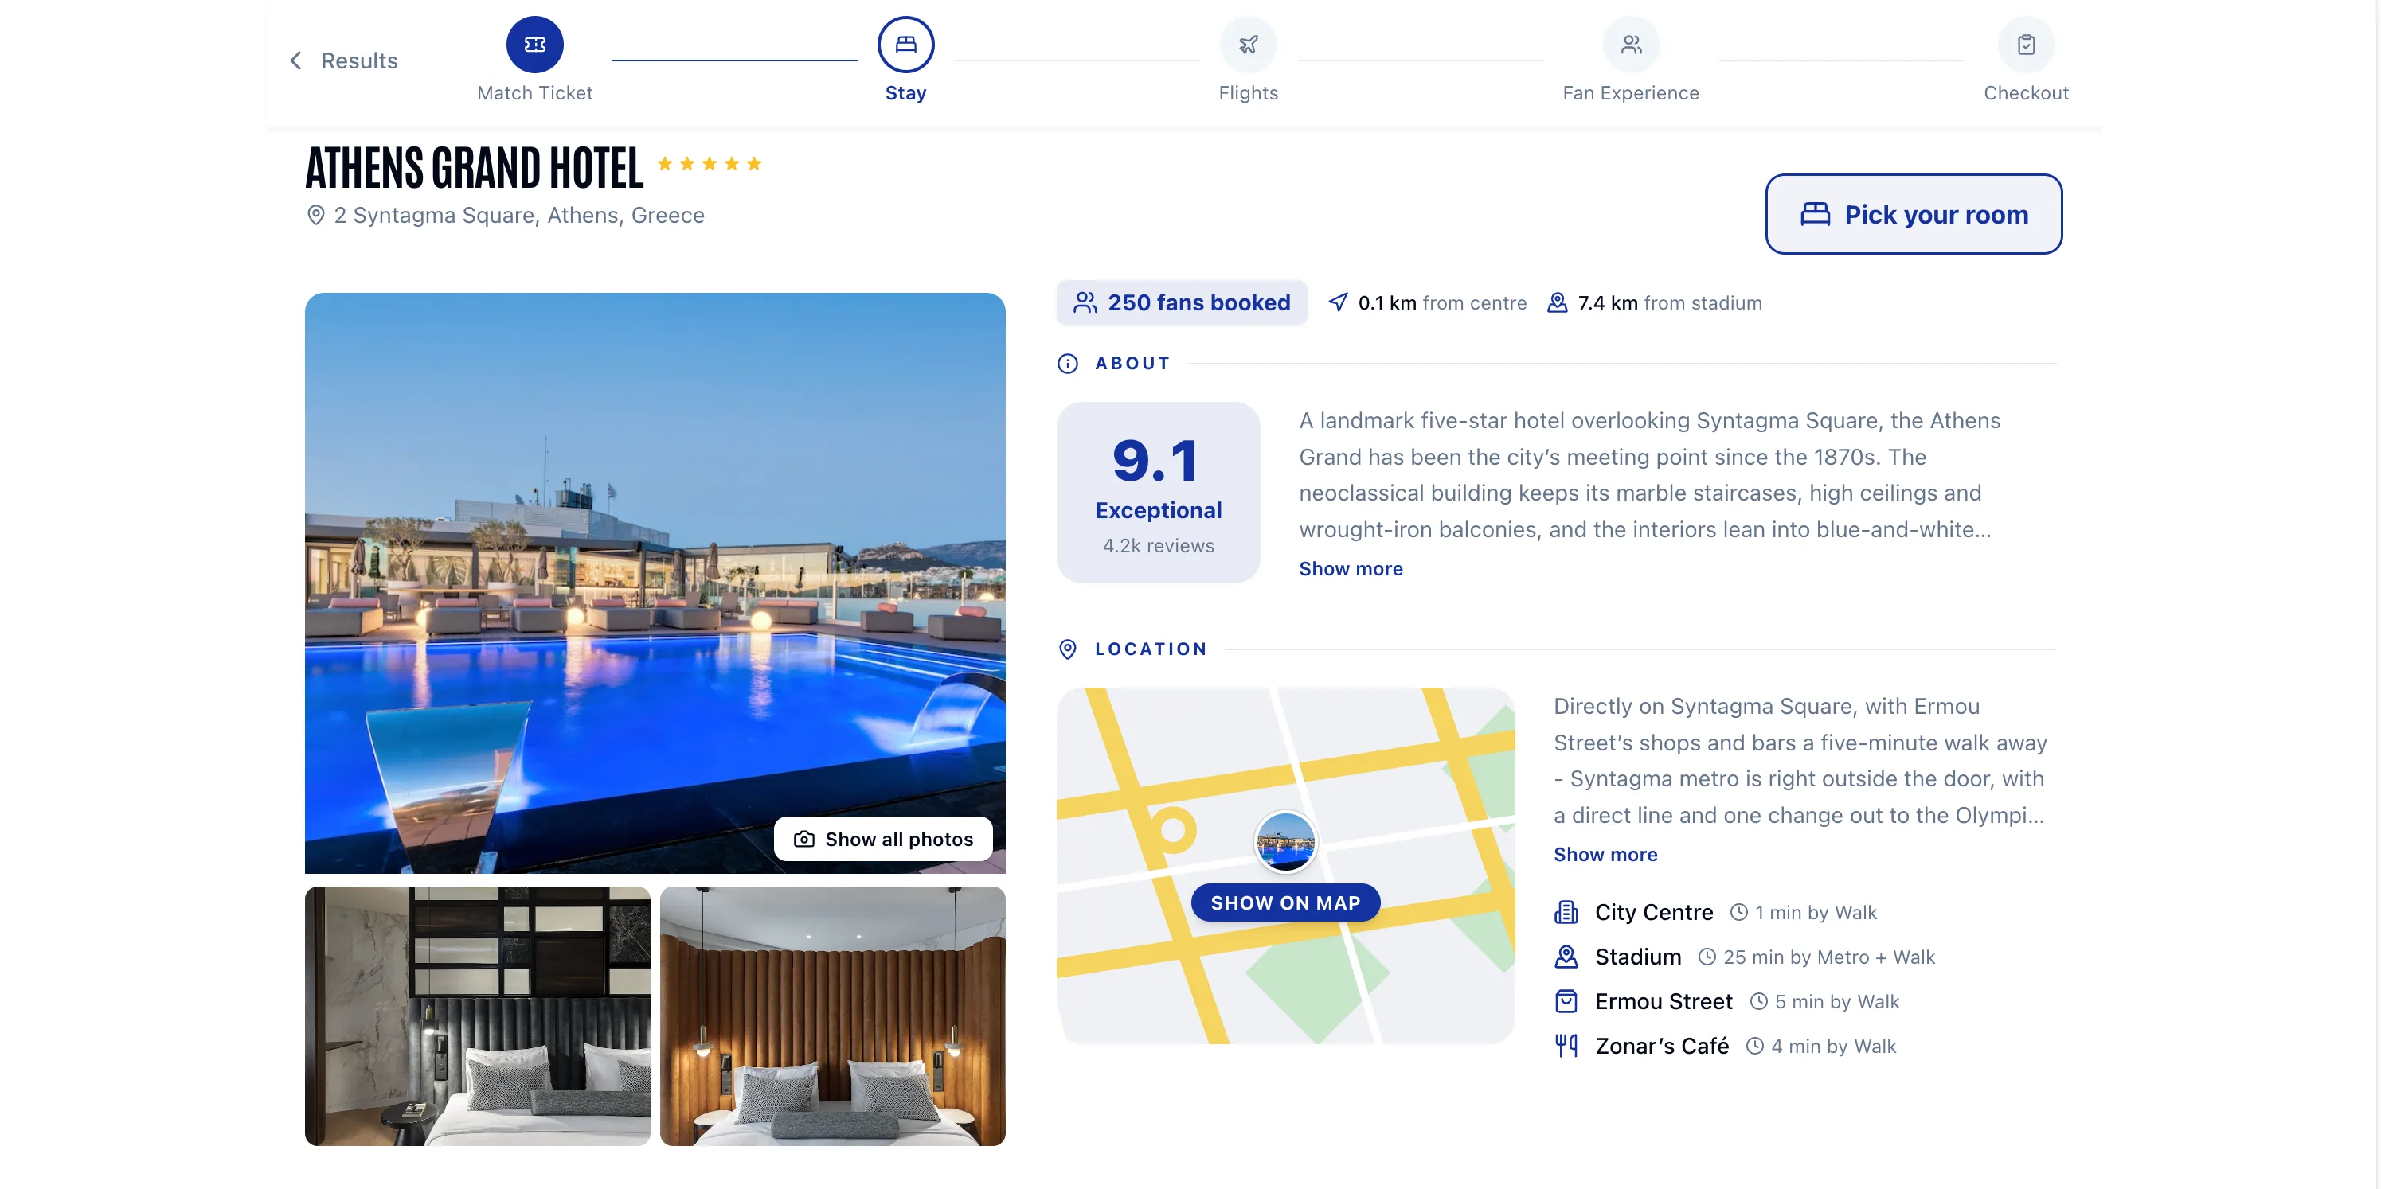Open the Show all photos gallery button
Screen dimensions: 2381x1189
coord(882,839)
